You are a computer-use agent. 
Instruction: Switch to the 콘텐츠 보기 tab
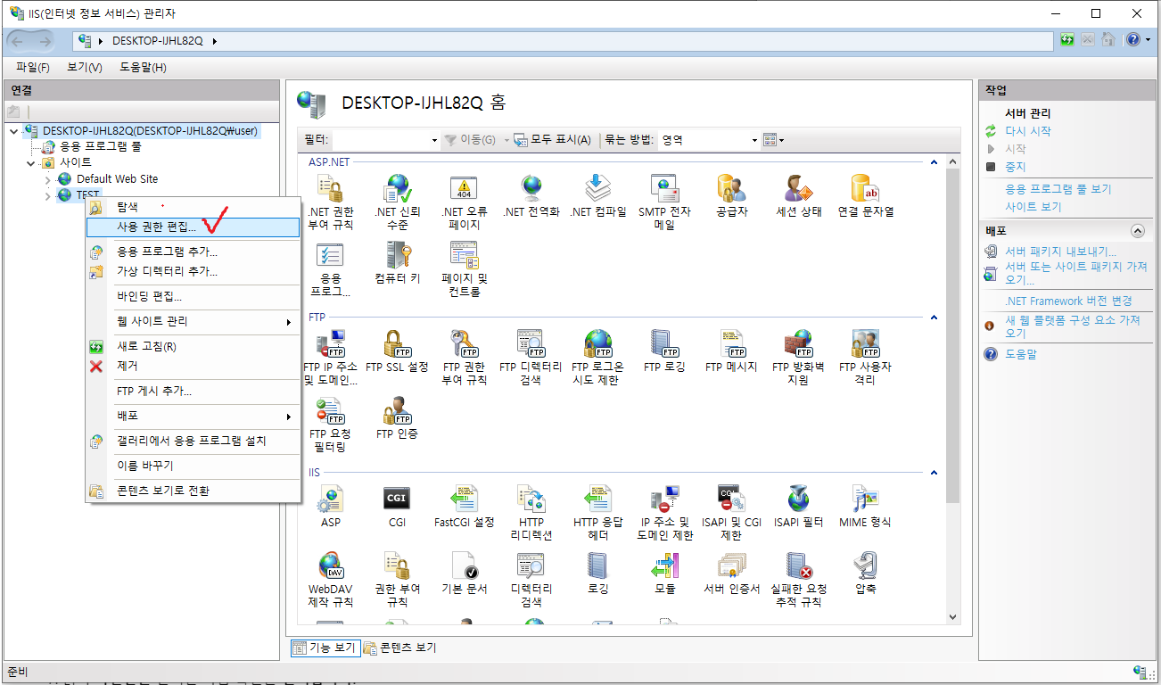400,648
